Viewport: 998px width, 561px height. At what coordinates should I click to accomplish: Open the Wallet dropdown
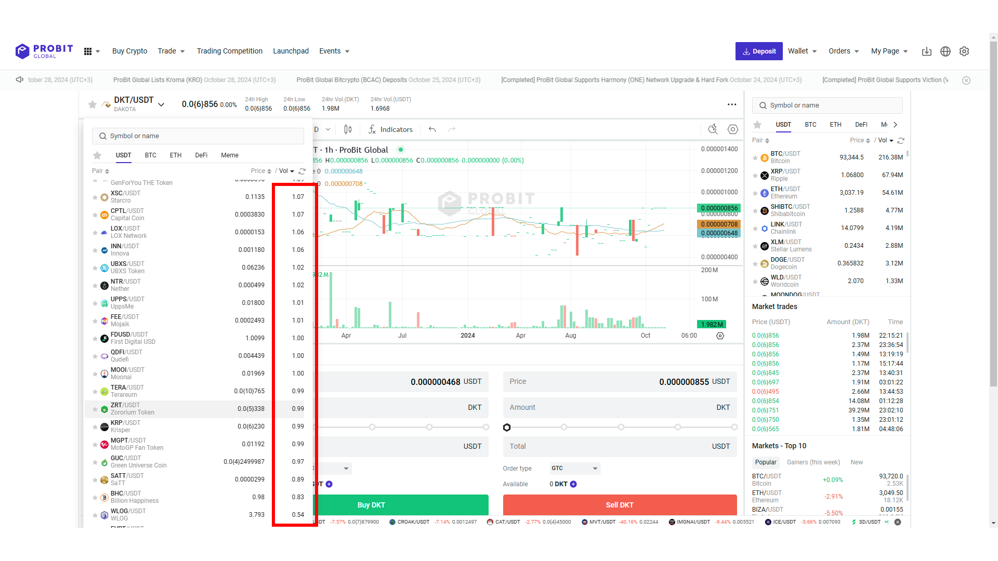pos(802,51)
